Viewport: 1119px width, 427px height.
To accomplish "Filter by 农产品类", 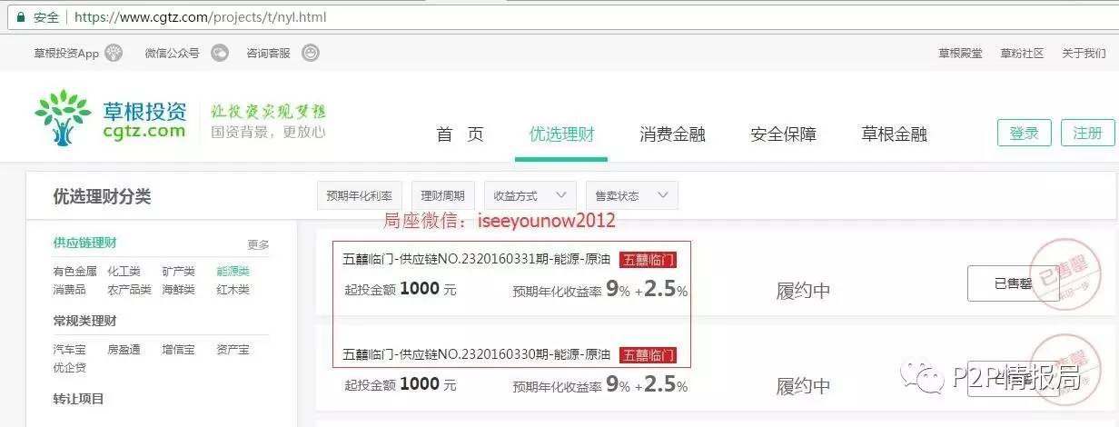I will (129, 289).
